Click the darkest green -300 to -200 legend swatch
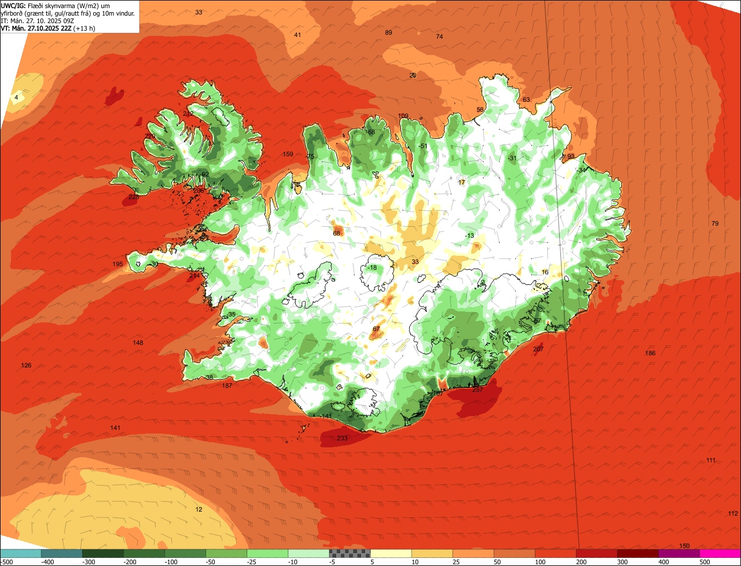The width and height of the screenshot is (741, 566). pyautogui.click(x=103, y=553)
